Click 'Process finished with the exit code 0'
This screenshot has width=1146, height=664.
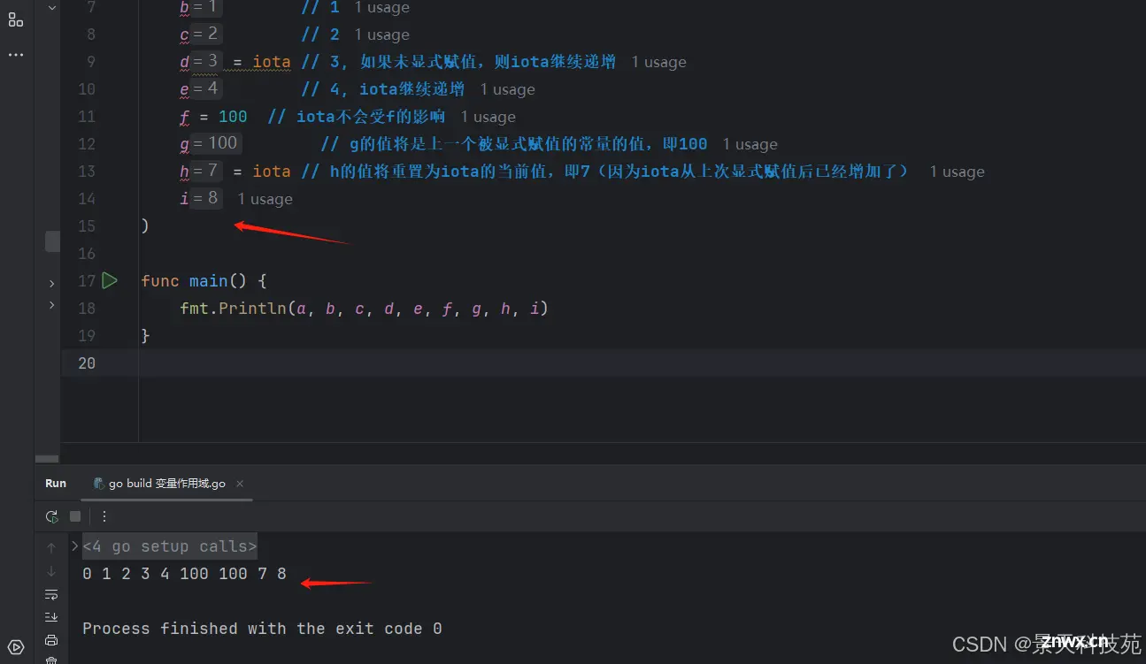tap(262, 629)
